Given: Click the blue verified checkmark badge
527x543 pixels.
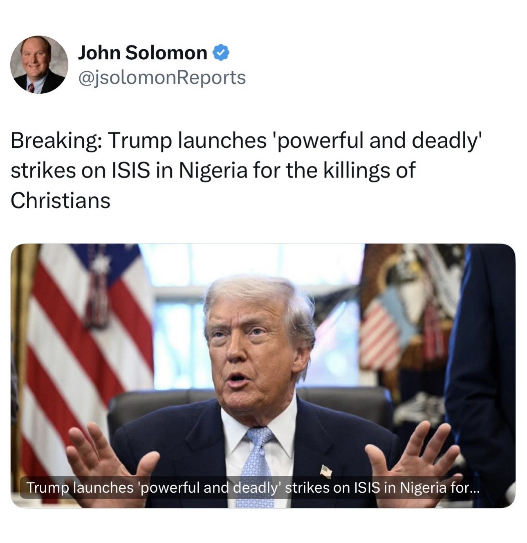Looking at the screenshot, I should pyautogui.click(x=221, y=53).
